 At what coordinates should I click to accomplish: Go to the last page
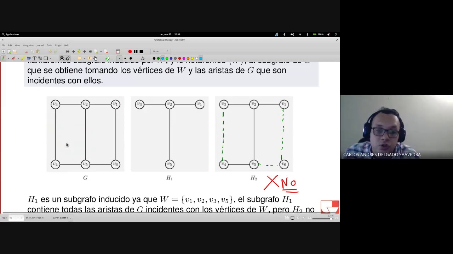point(90,52)
